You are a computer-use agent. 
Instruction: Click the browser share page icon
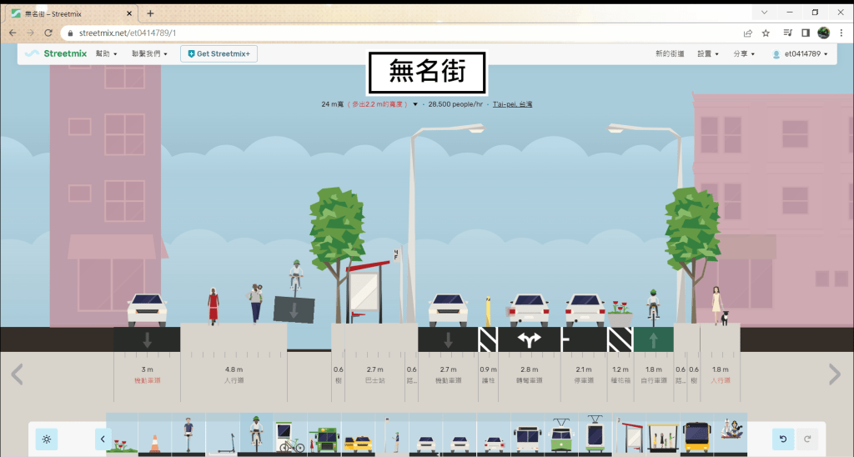(x=748, y=33)
